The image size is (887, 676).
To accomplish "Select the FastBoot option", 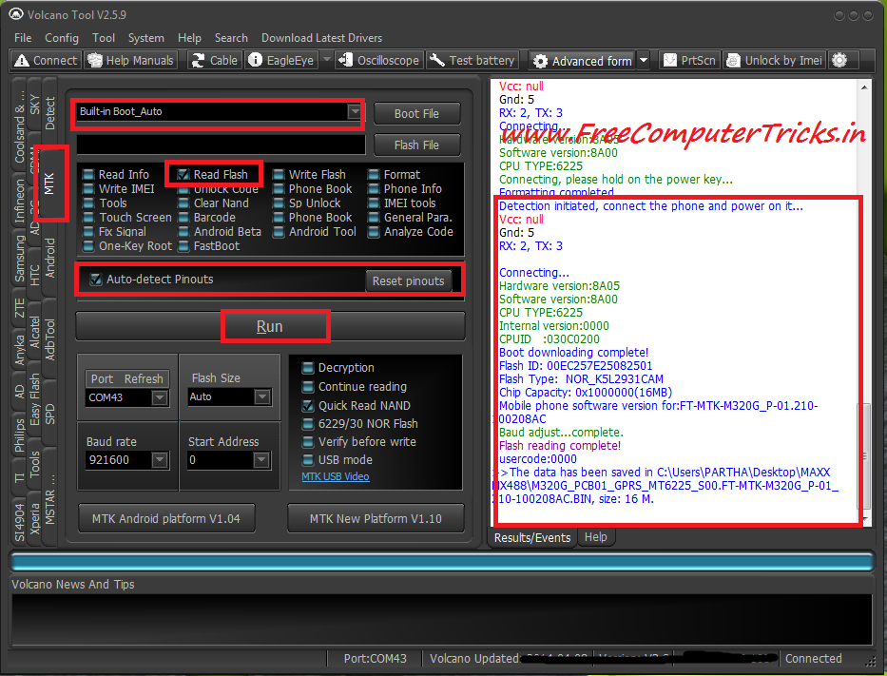I will [183, 246].
